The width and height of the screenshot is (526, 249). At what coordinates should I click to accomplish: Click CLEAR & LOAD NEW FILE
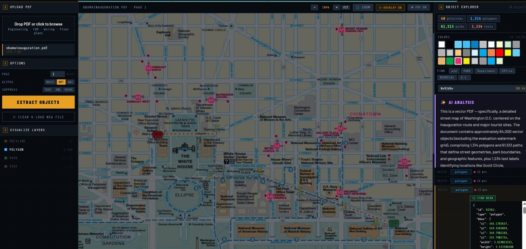(x=38, y=117)
